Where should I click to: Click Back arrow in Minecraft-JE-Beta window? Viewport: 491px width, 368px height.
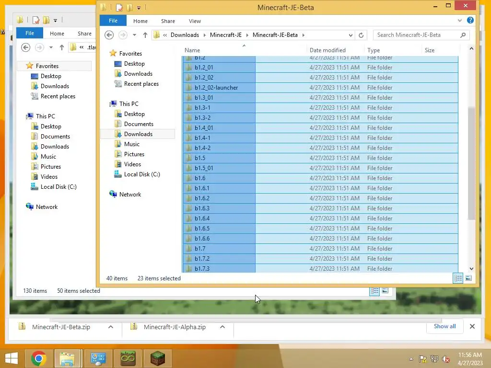109,35
